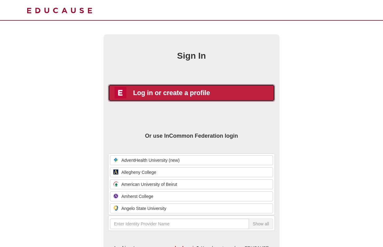This screenshot has width=383, height=247.
Task: Click the Amherst College seal icon
Action: click(116, 196)
